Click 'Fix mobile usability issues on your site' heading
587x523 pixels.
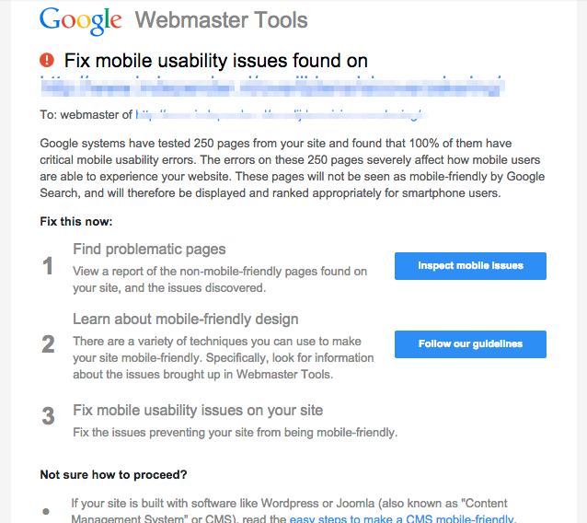pos(198,410)
